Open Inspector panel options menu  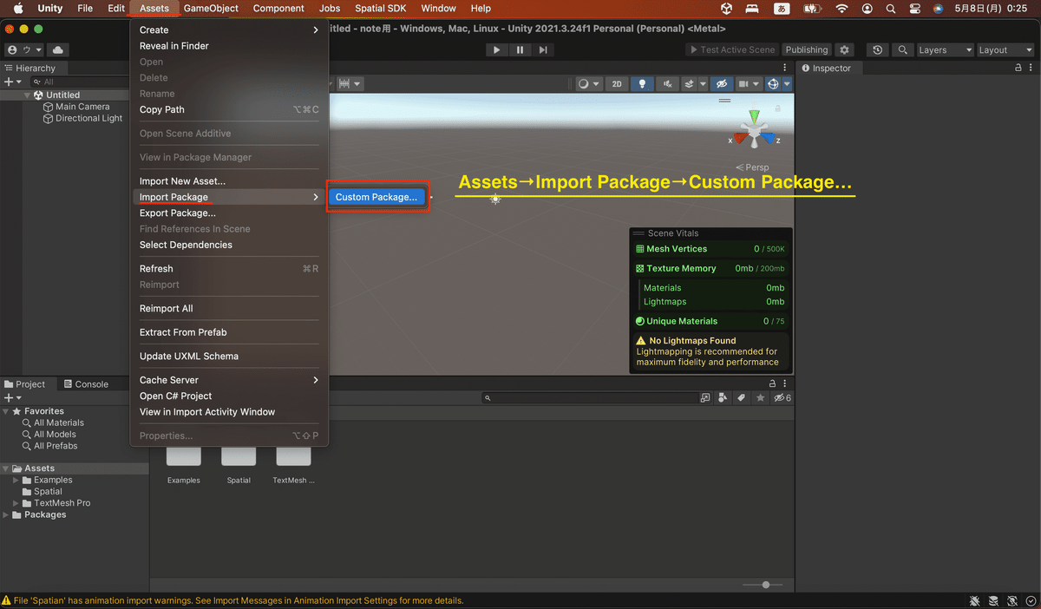click(1031, 68)
